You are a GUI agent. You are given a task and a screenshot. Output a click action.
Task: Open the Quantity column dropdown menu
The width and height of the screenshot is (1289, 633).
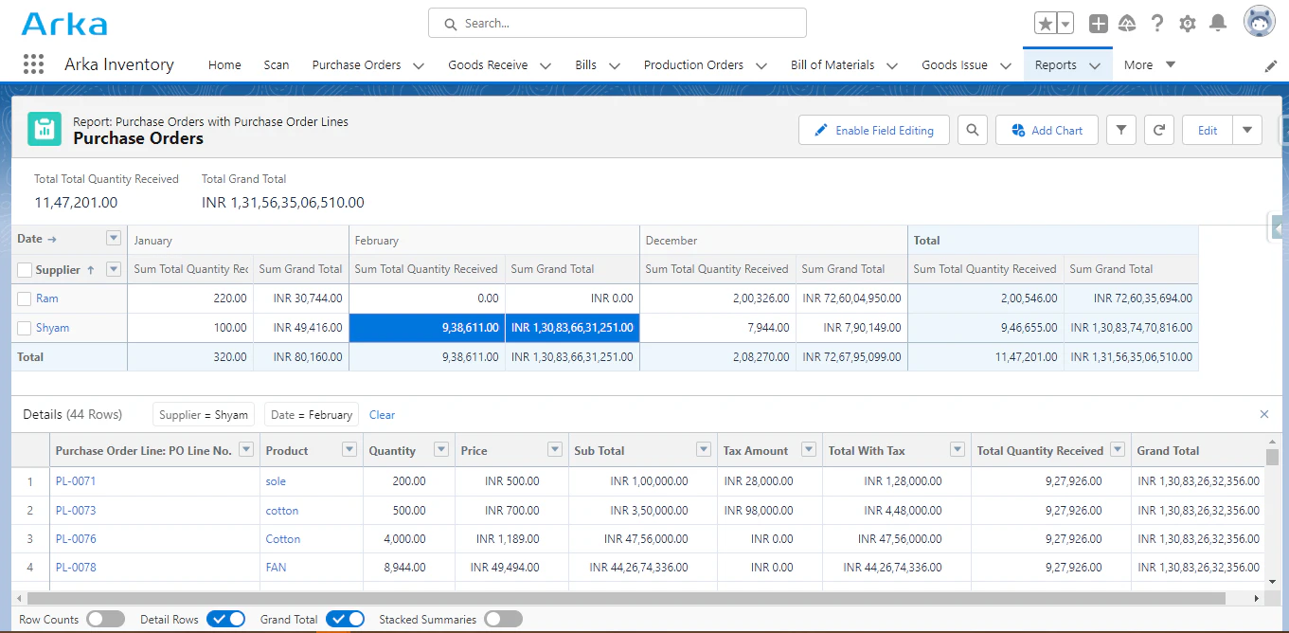(439, 449)
